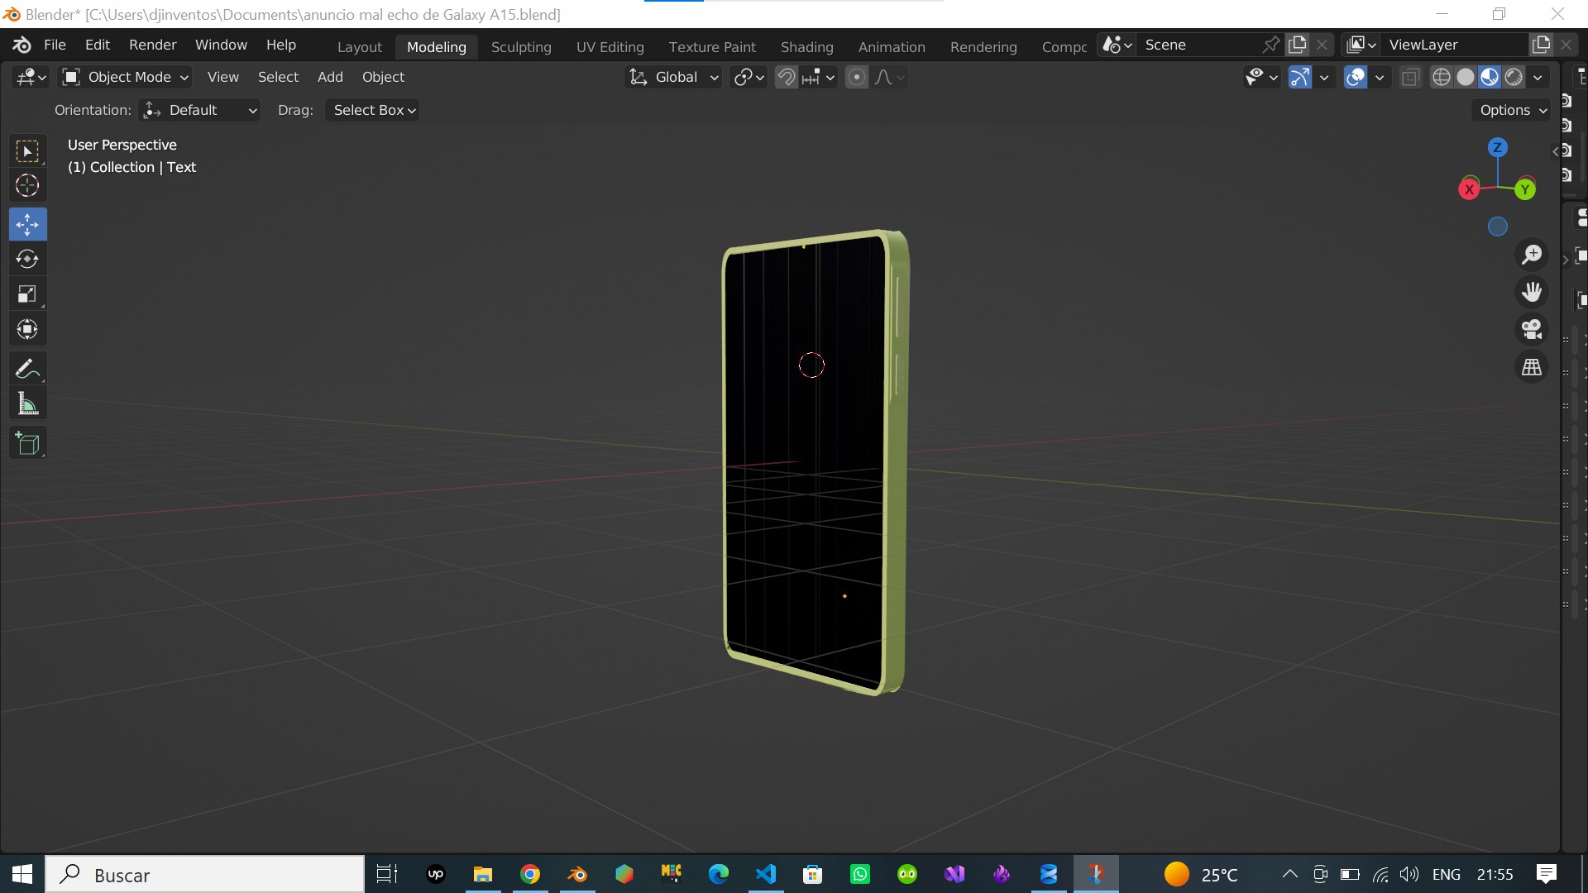Switch perspective/orthographic grid icon
Image resolution: width=1588 pixels, height=893 pixels.
click(x=1532, y=366)
